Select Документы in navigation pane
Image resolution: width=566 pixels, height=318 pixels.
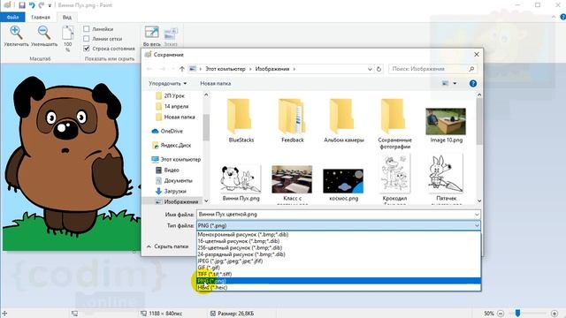coord(178,180)
